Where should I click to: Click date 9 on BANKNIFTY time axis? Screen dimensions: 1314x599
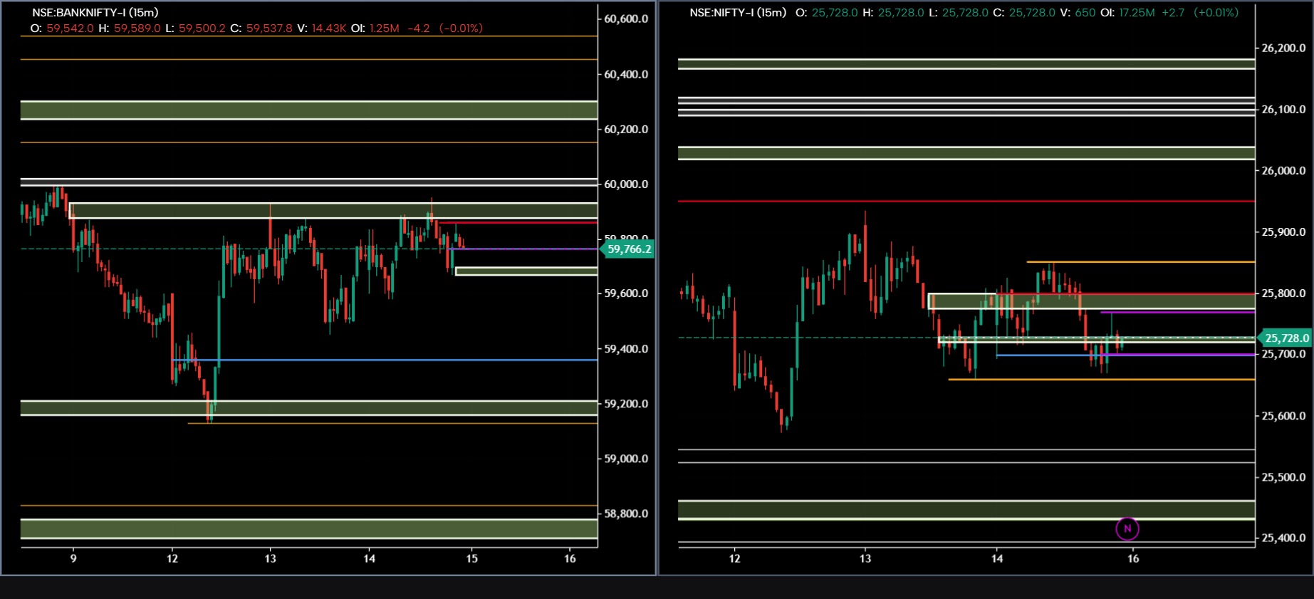(73, 559)
